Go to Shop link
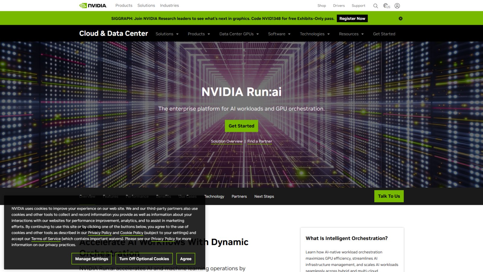The image size is (483, 272). 322,6
